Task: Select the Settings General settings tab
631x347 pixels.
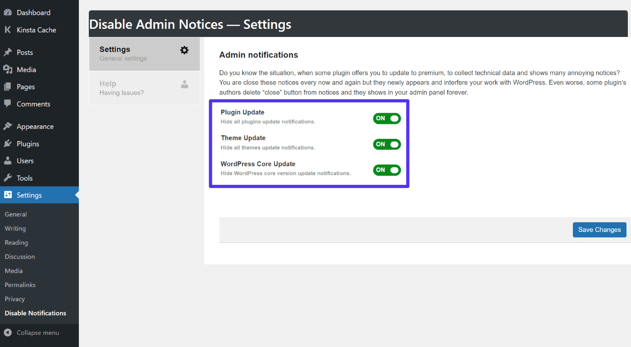Action: [144, 54]
